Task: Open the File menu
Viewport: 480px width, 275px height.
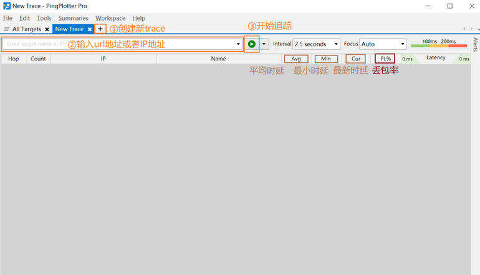Action: (7, 18)
